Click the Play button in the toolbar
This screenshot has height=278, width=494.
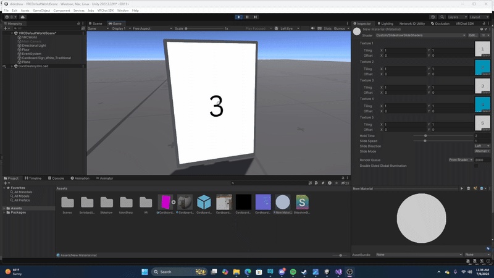[239, 17]
